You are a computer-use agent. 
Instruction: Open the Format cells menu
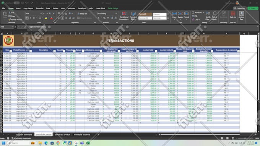pos(186,15)
